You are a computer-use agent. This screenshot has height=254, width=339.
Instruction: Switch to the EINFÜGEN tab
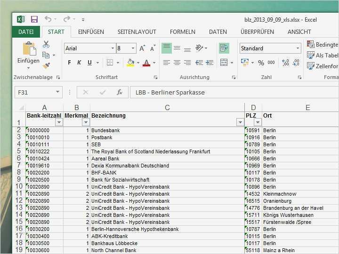[91, 32]
